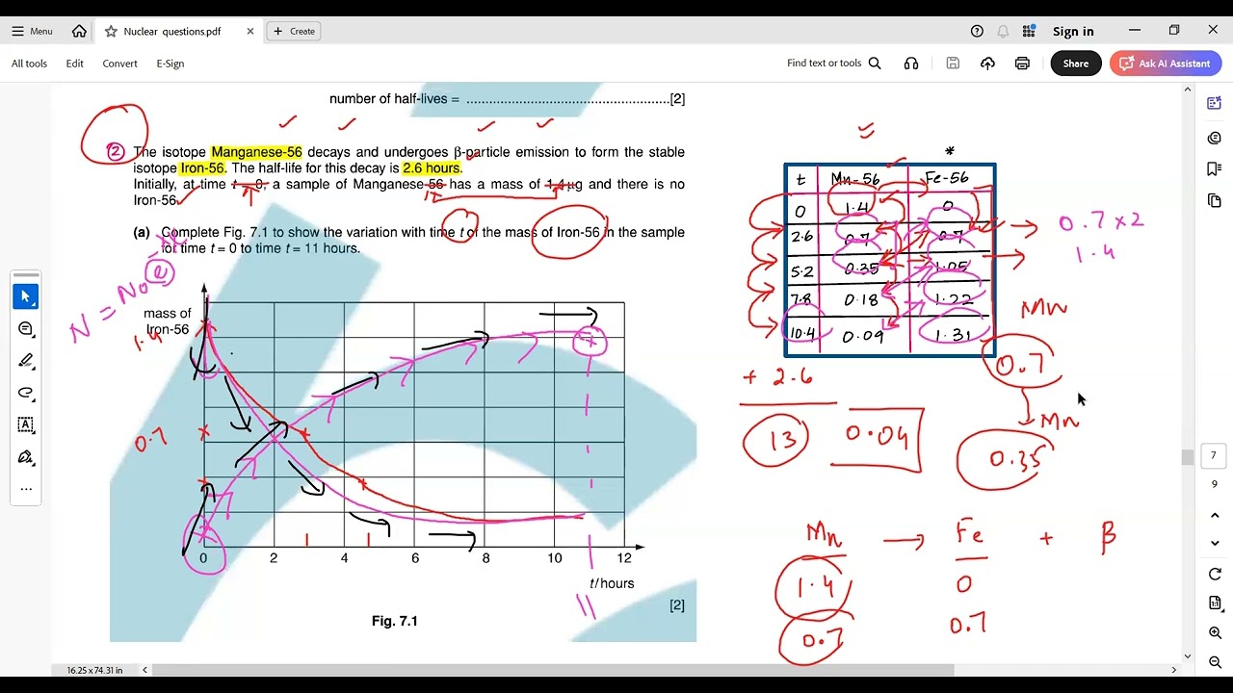Start Read Aloud with the headphones icon
This screenshot has height=693, width=1233.
pyautogui.click(x=911, y=64)
